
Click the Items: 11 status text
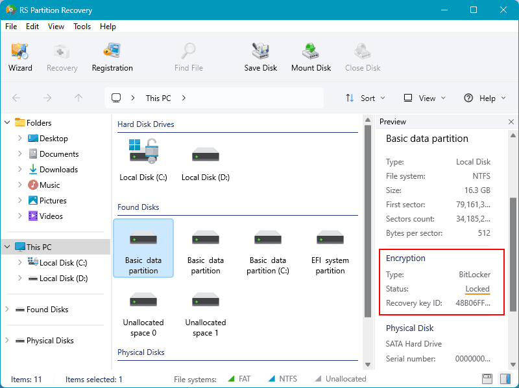[26, 379]
